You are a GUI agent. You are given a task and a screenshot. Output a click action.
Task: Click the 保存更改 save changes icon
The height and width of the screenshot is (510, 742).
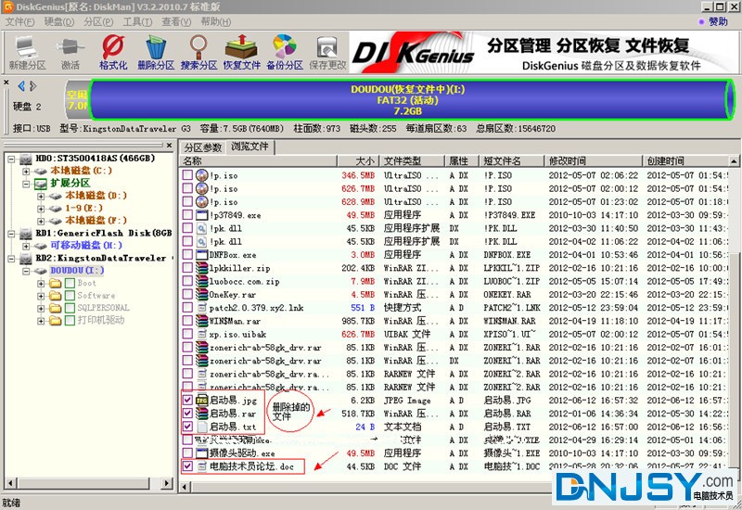click(x=327, y=52)
